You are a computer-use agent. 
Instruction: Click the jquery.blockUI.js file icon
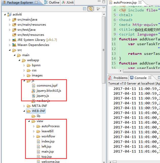pos(33,91)
